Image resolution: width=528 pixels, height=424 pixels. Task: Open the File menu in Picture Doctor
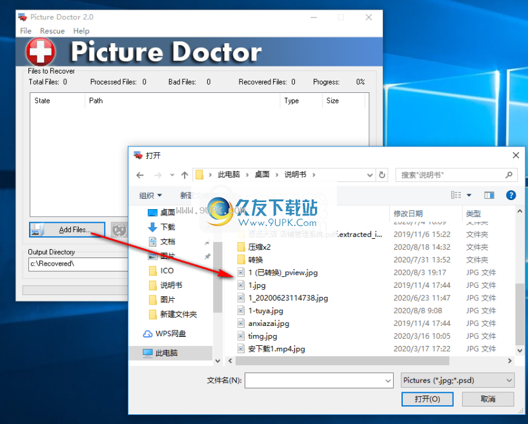click(26, 31)
